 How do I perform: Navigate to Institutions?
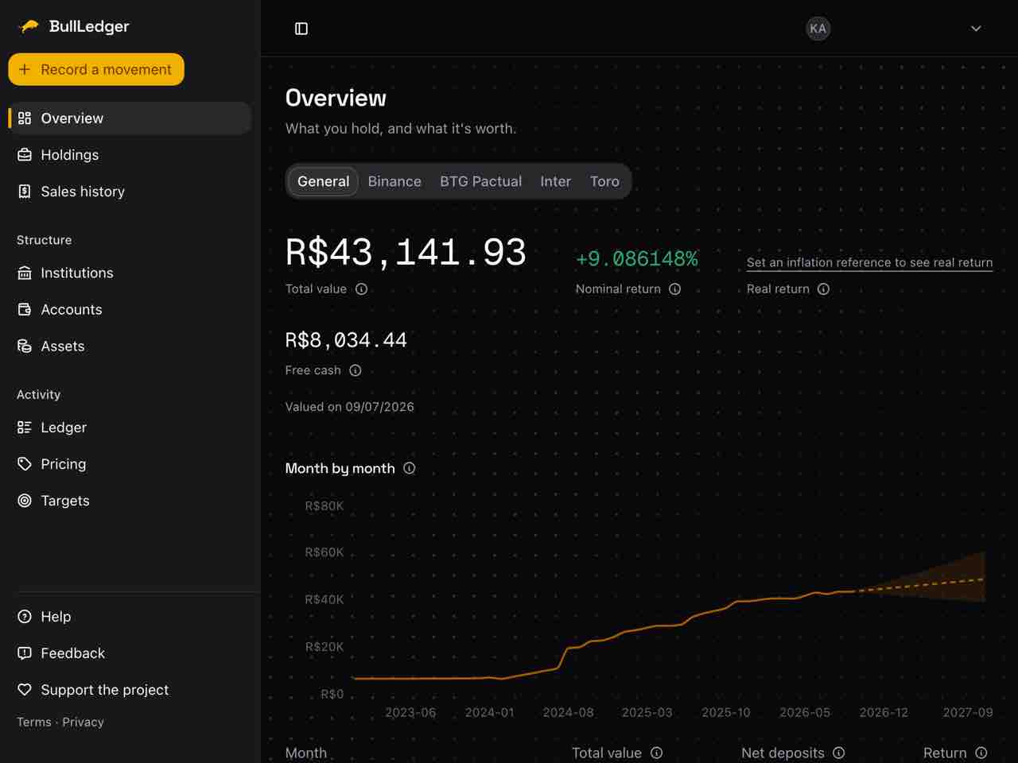click(x=130, y=273)
